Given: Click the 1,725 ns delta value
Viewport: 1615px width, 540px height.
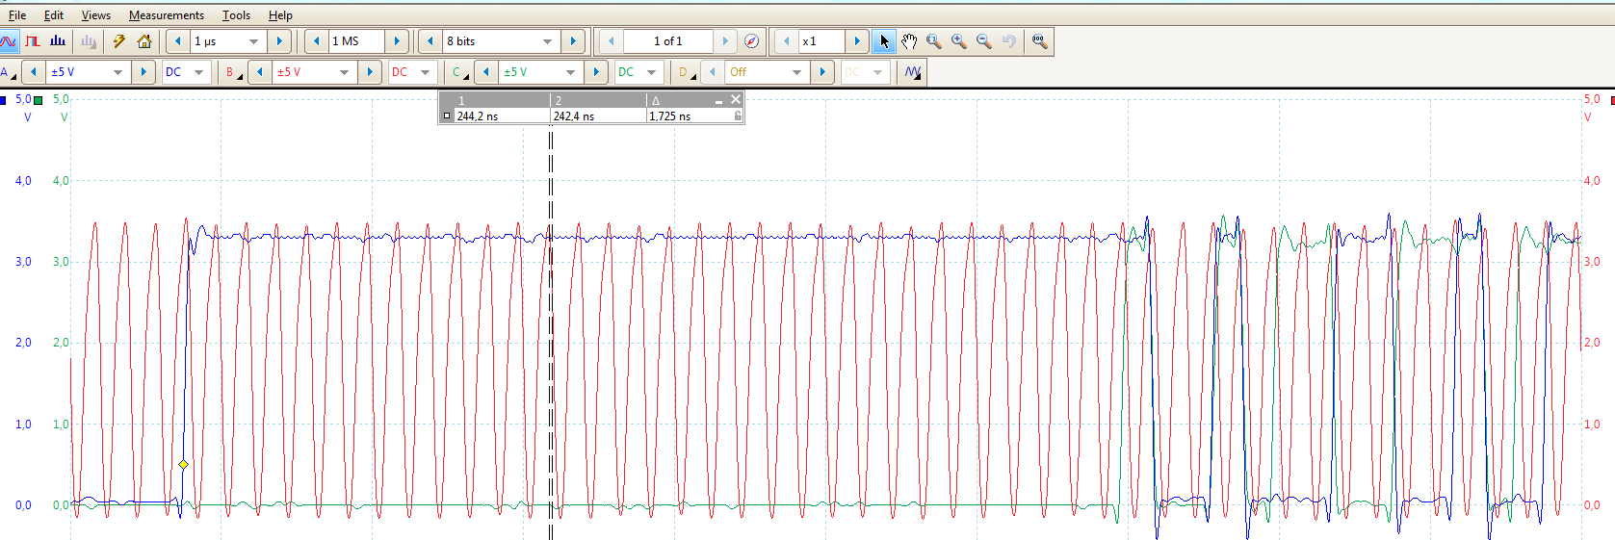Looking at the screenshot, I should 669,116.
